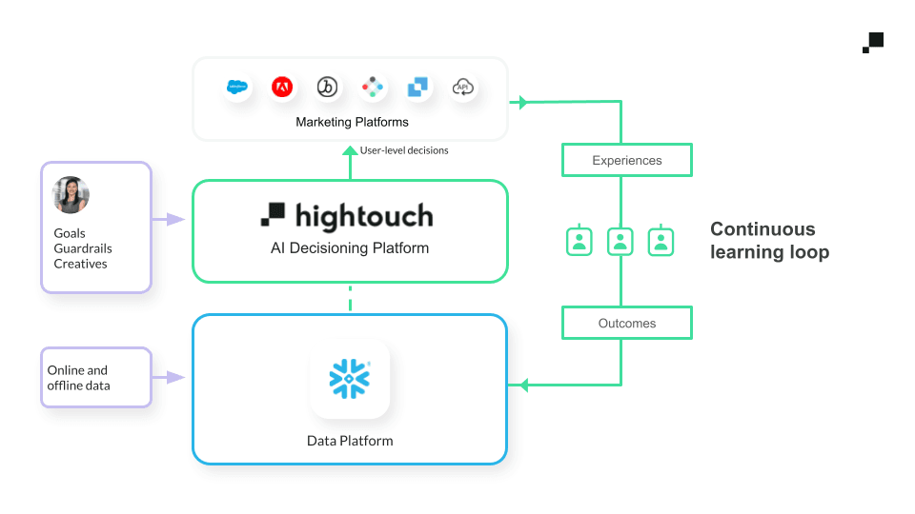The width and height of the screenshot is (915, 514).
Task: Click the Outcomes box
Action: pos(626,323)
